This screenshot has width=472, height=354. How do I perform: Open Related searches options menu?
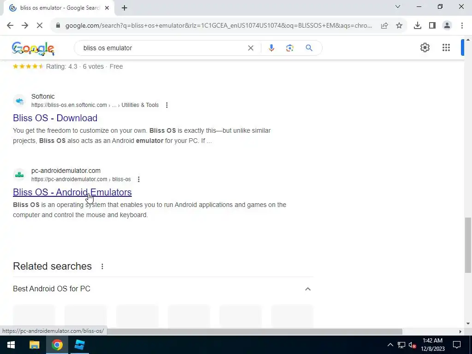pyautogui.click(x=102, y=266)
